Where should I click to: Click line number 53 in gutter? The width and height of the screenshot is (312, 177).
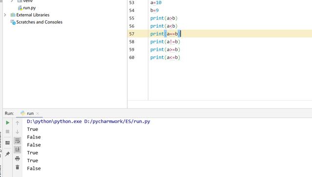[132, 3]
